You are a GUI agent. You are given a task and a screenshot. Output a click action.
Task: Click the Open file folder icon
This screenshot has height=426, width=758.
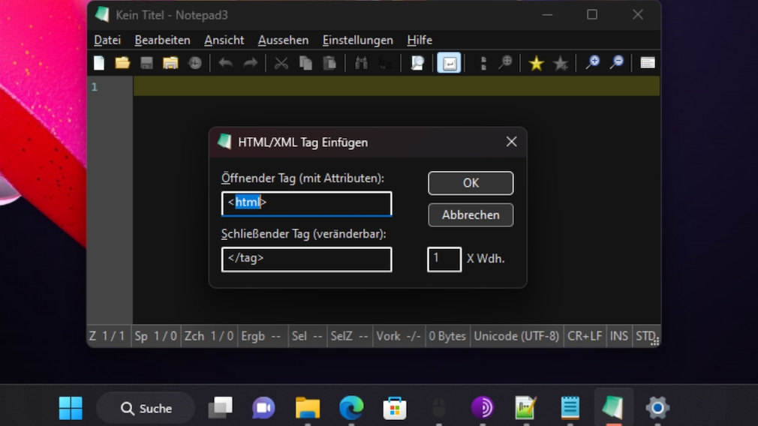[122, 63]
